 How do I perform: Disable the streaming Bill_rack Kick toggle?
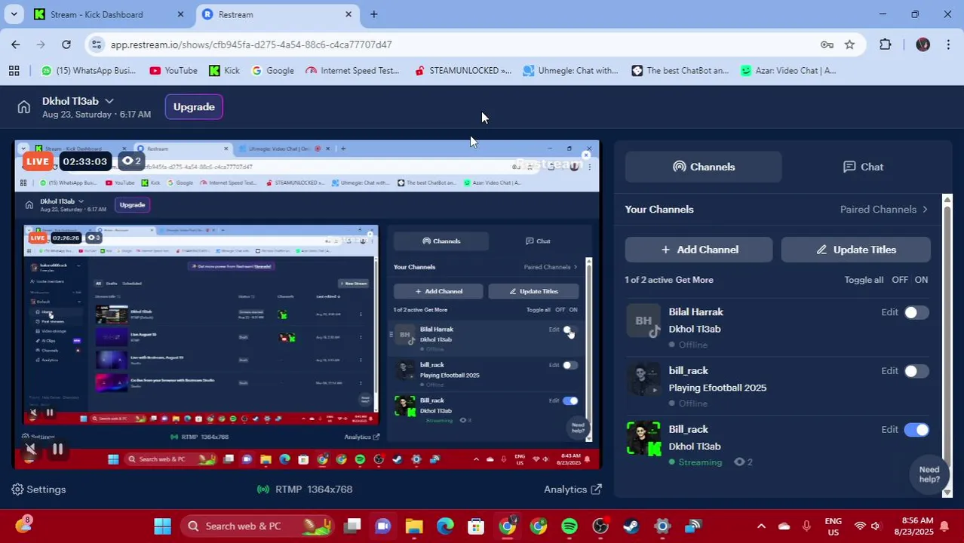(x=916, y=430)
